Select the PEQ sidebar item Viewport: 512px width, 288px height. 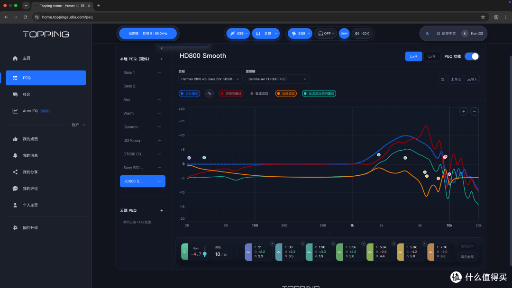tap(46, 78)
